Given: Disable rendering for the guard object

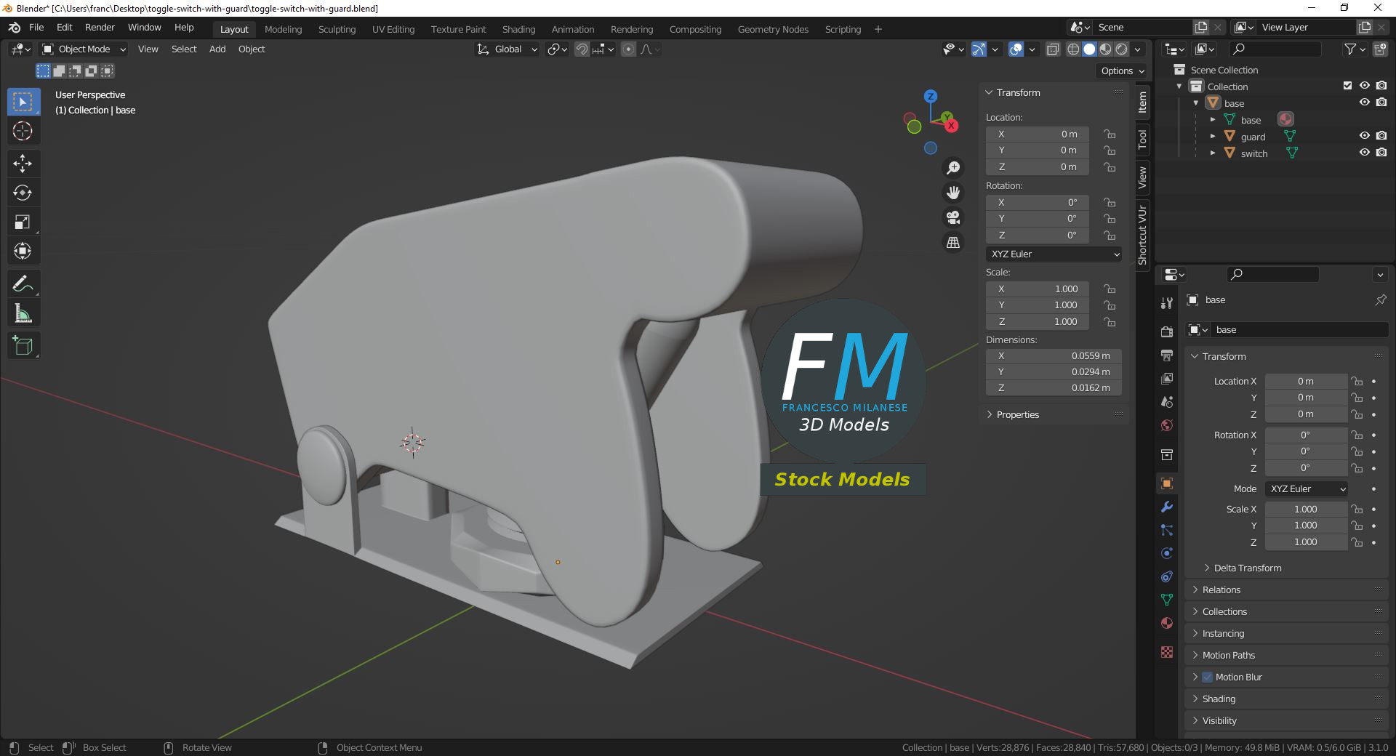Looking at the screenshot, I should [x=1381, y=136].
